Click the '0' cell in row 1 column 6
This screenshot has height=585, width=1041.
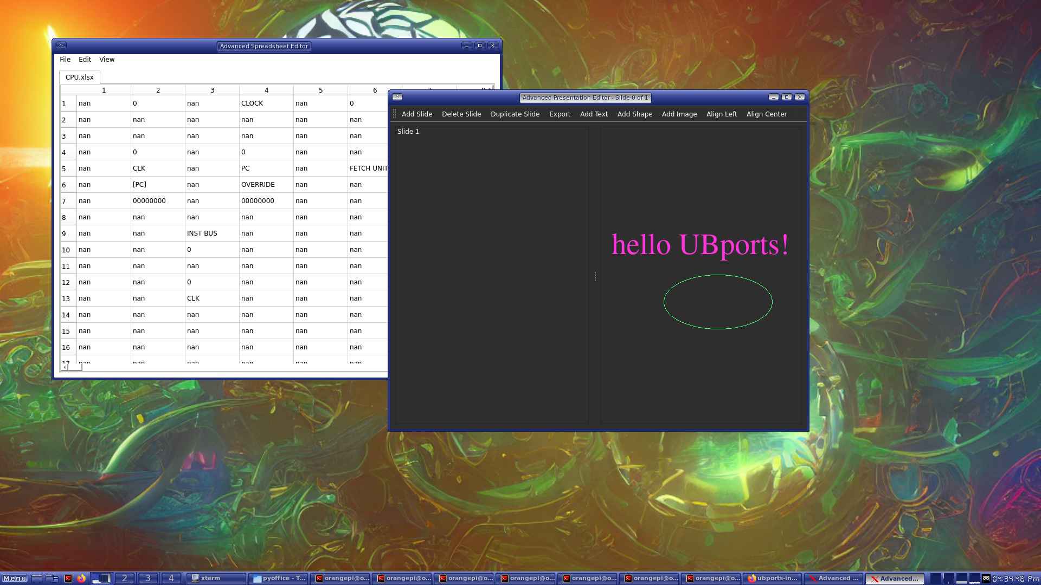[368, 103]
